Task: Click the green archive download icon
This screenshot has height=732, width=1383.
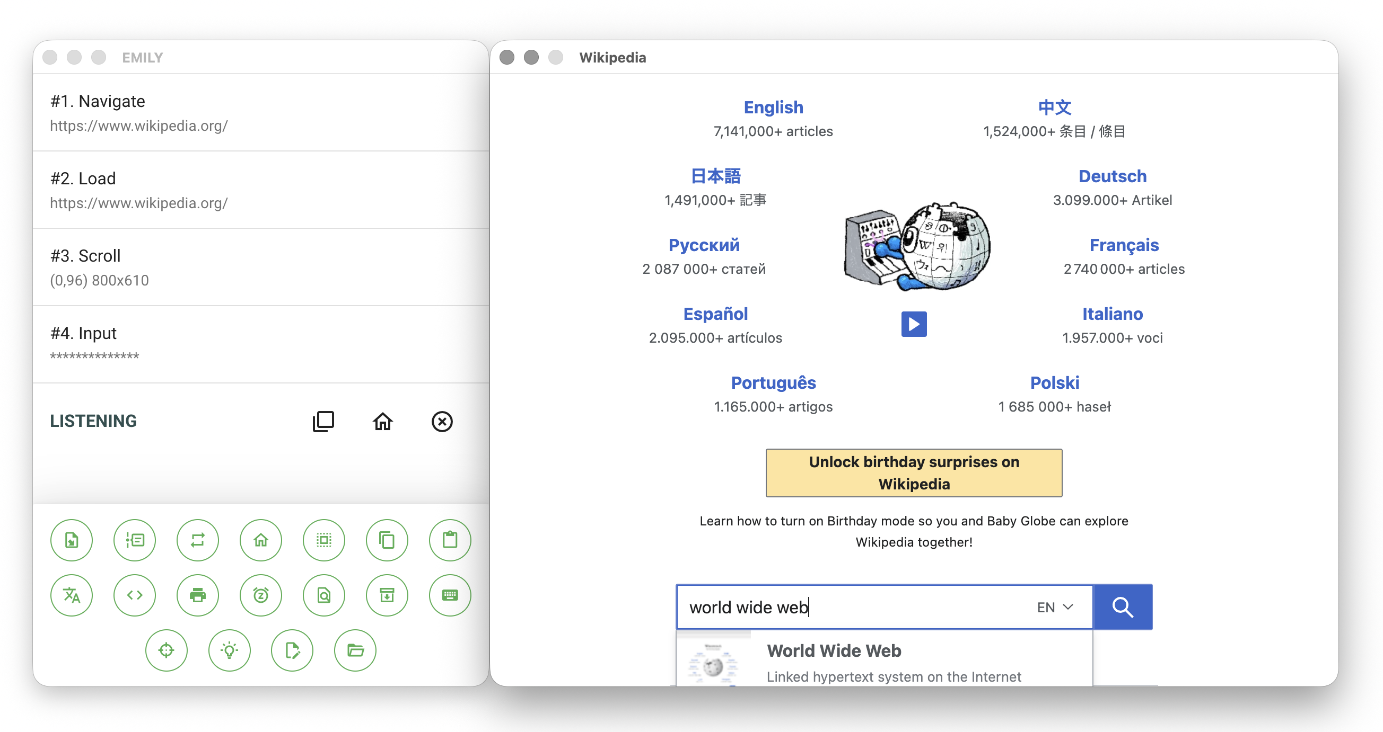Action: (x=387, y=595)
